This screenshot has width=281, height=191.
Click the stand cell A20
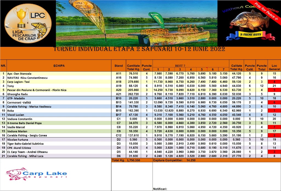coord(119,90)
